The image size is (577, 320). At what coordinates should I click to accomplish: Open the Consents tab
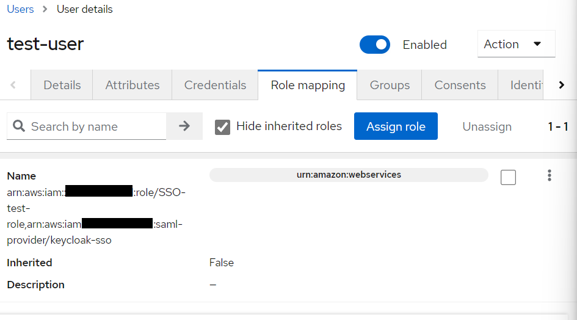(460, 85)
